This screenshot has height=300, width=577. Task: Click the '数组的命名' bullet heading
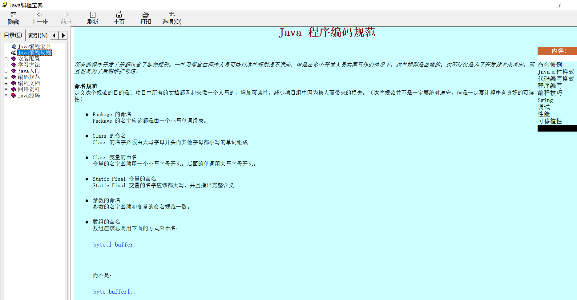click(x=107, y=222)
